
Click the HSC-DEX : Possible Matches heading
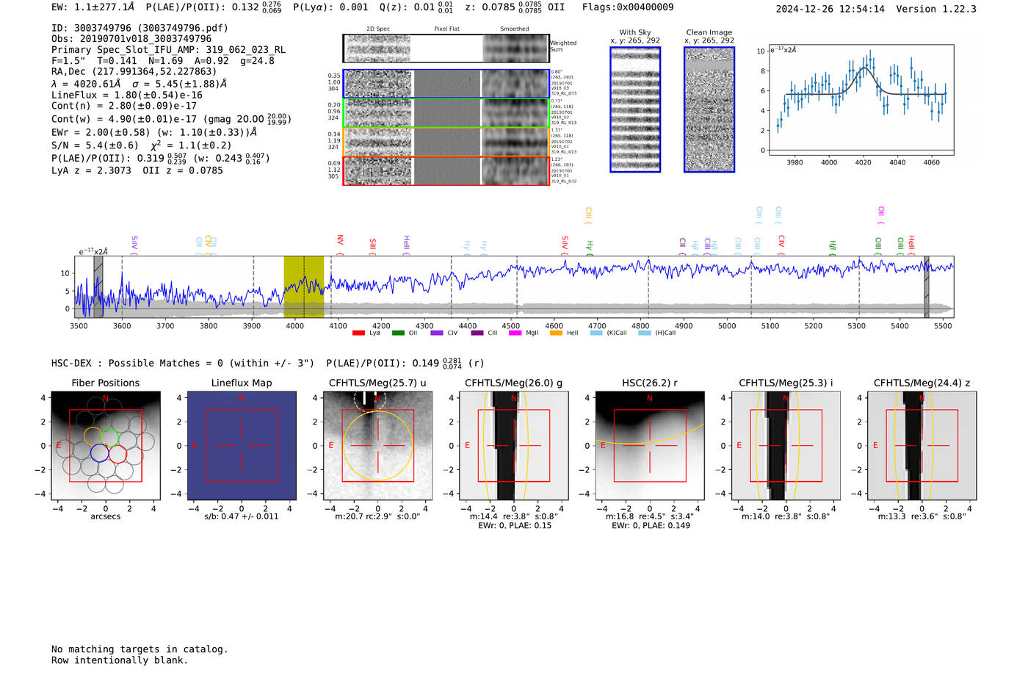pos(183,363)
